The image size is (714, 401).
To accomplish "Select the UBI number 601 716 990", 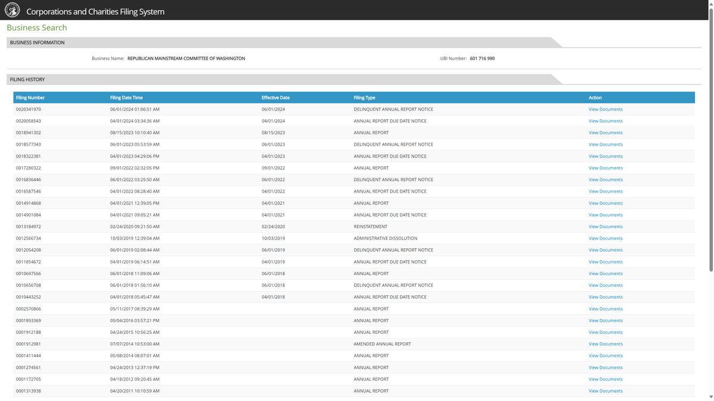I will (x=482, y=59).
